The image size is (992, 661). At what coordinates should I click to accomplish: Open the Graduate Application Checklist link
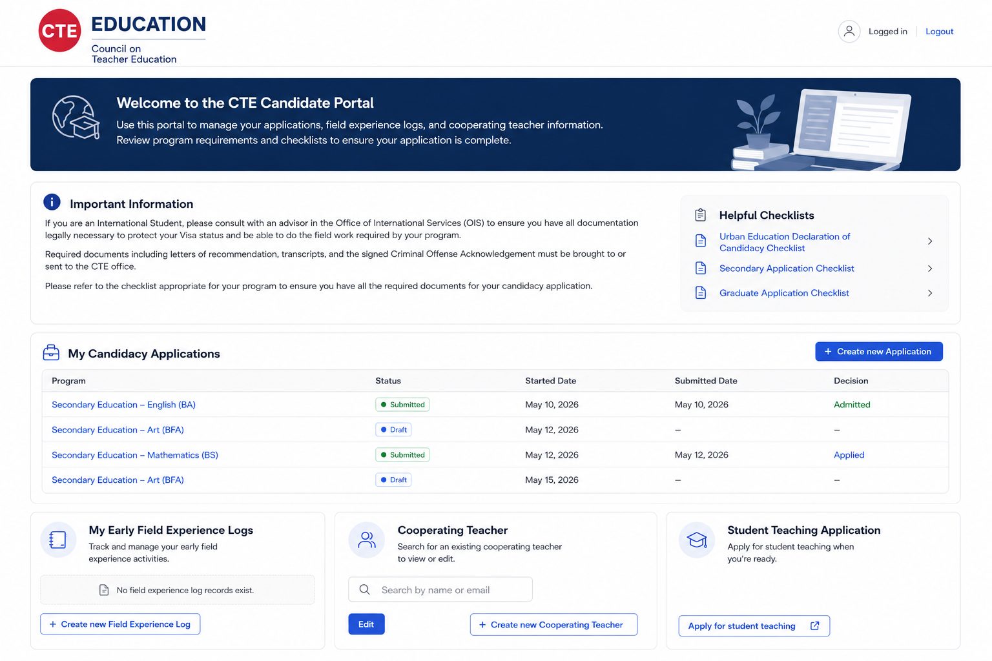[784, 292]
